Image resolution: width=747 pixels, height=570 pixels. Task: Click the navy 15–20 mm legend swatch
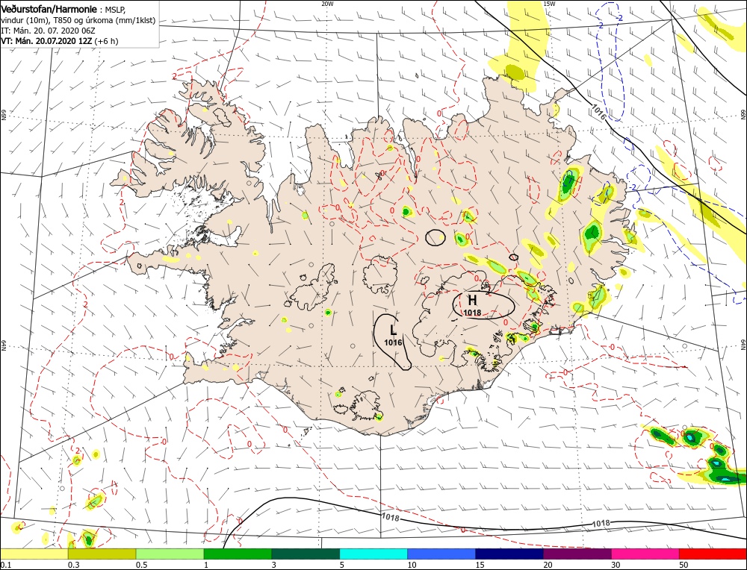[509, 554]
